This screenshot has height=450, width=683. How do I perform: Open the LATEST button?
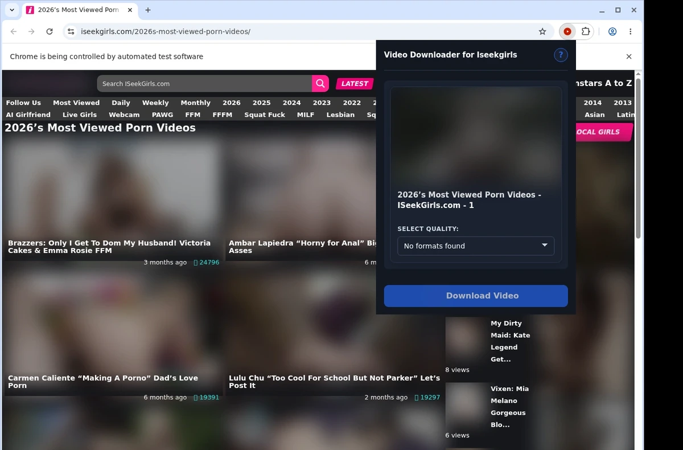point(355,84)
